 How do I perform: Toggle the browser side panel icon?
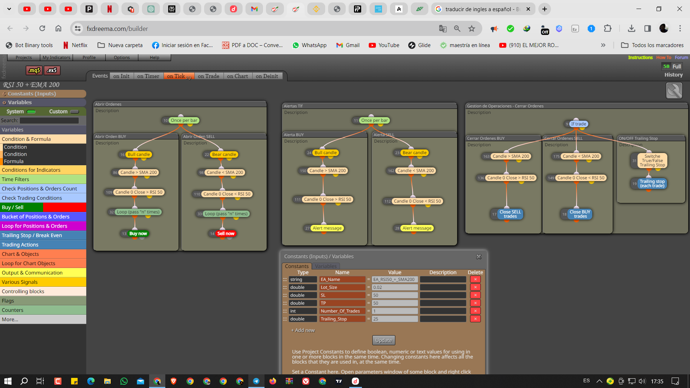click(648, 28)
